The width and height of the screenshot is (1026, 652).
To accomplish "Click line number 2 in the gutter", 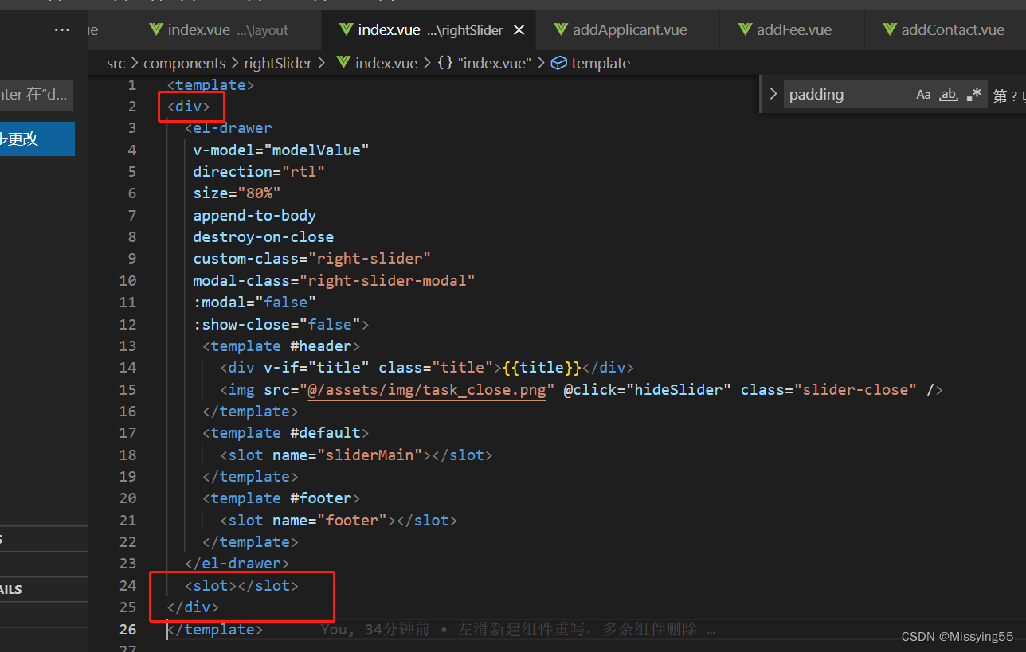I will pyautogui.click(x=131, y=107).
